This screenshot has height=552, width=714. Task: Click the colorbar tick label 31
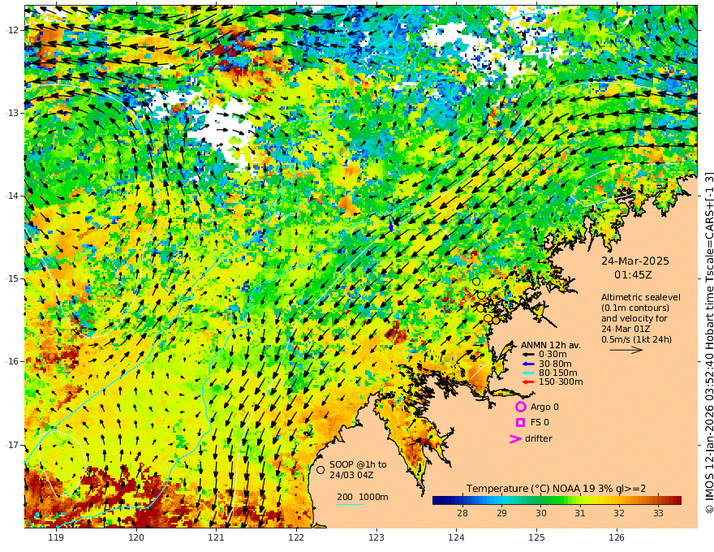(579, 513)
